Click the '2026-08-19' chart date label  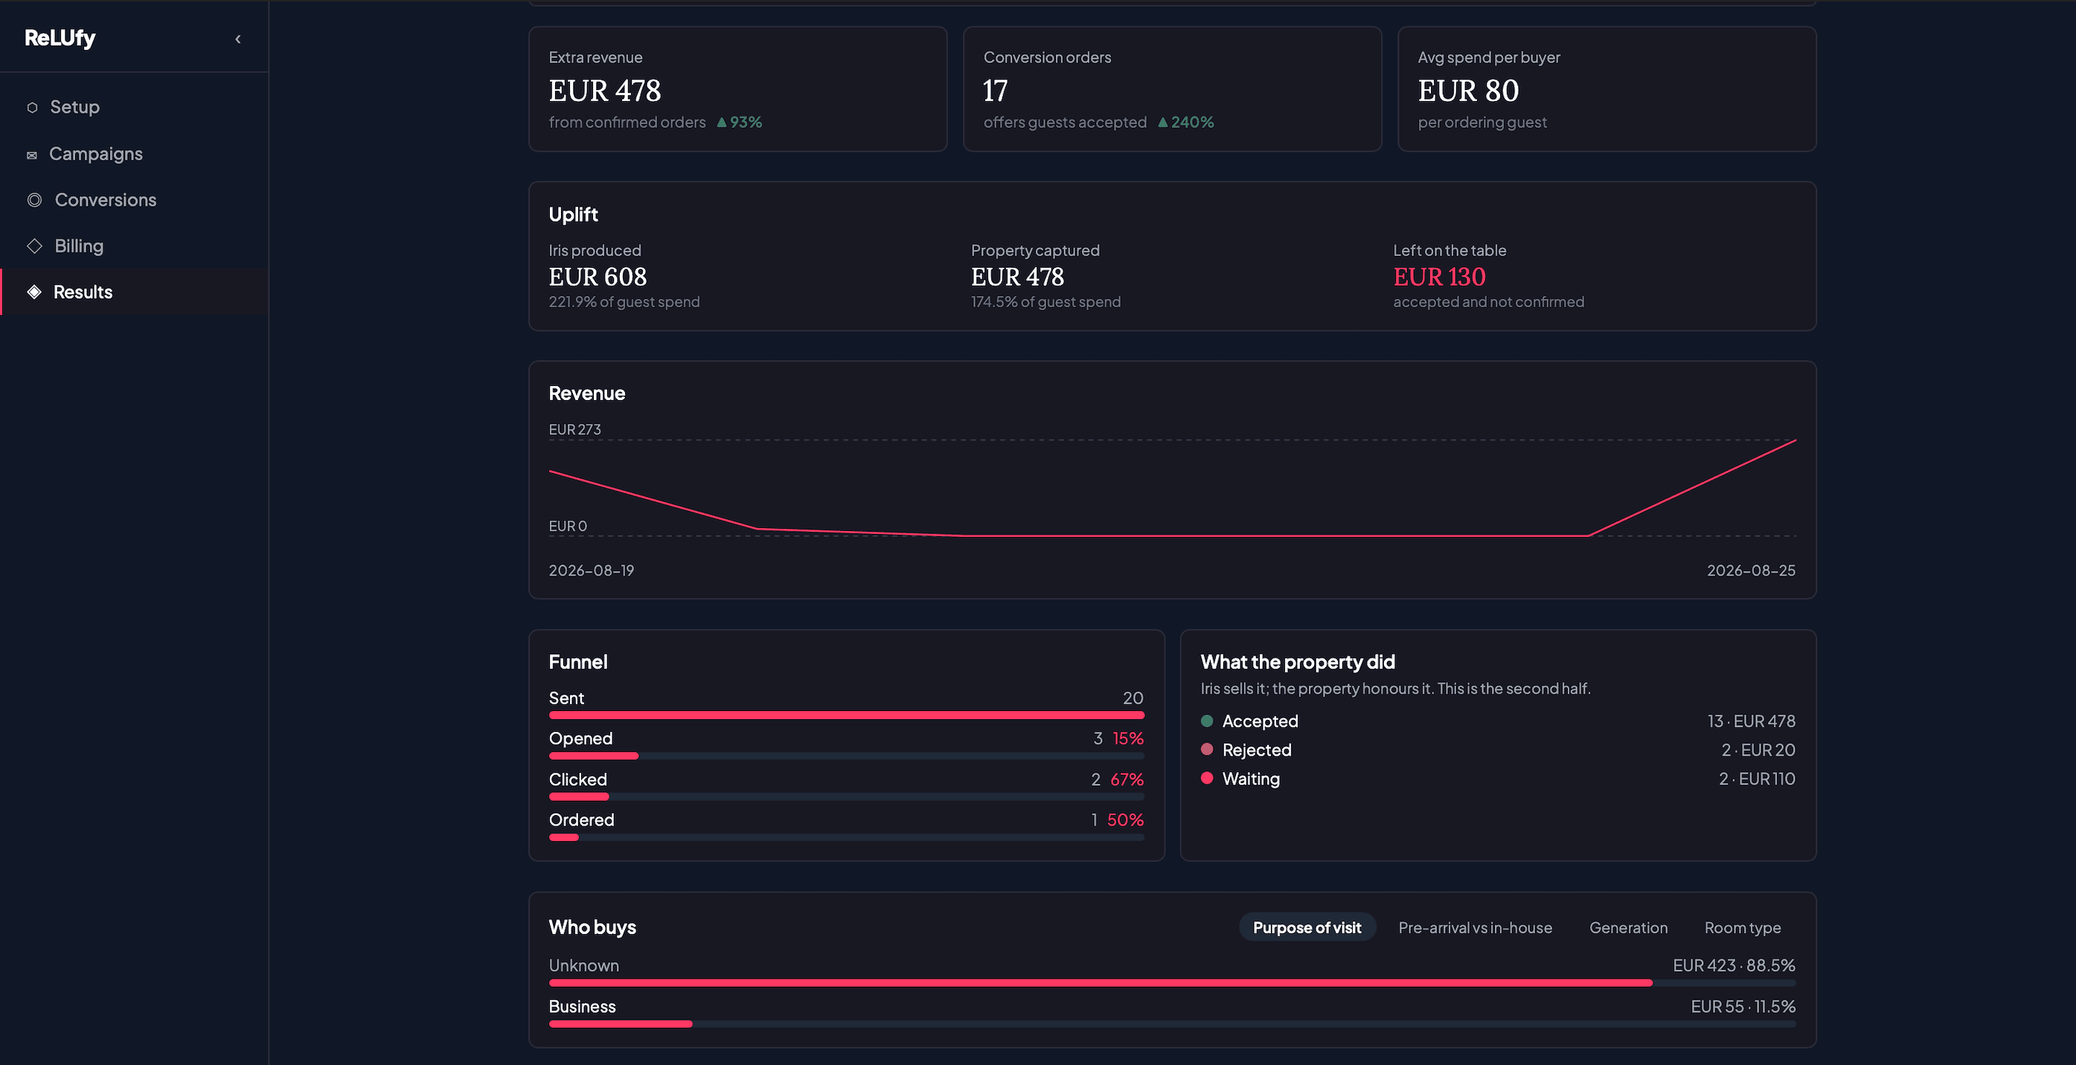click(x=591, y=570)
